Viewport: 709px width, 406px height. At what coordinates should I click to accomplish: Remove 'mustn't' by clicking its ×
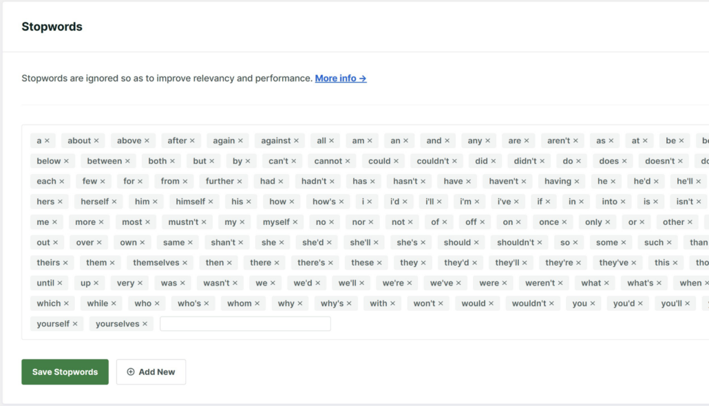204,222
